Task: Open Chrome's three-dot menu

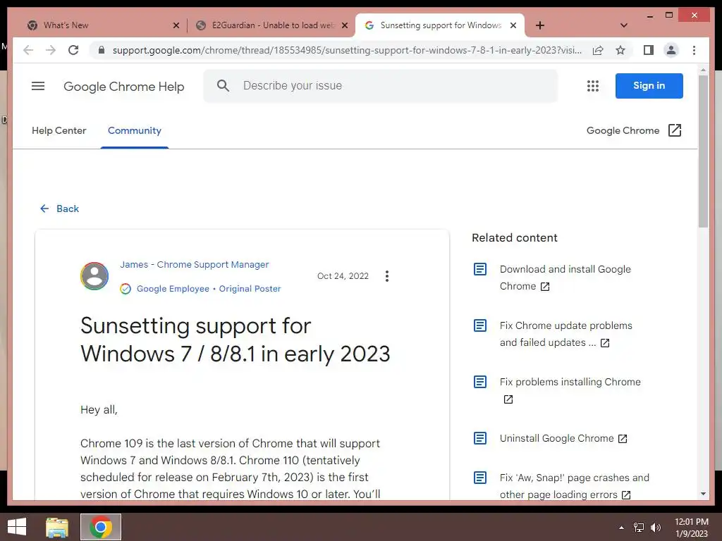Action: [x=694, y=50]
